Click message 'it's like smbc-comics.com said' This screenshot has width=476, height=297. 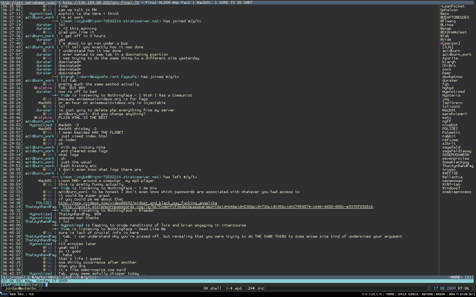[92, 270]
